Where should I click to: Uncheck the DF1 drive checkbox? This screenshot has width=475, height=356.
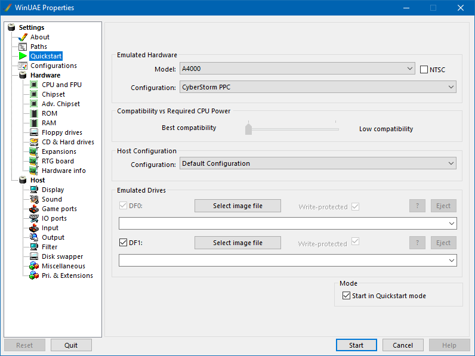point(124,243)
